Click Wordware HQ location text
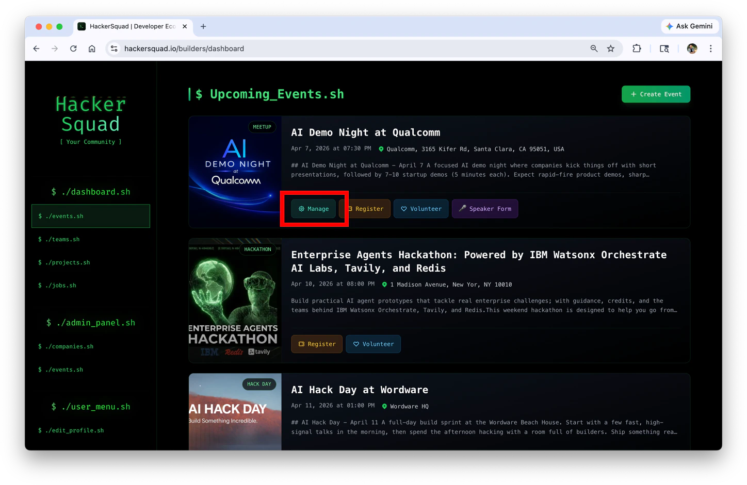Image resolution: width=747 pixels, height=485 pixels. point(409,406)
